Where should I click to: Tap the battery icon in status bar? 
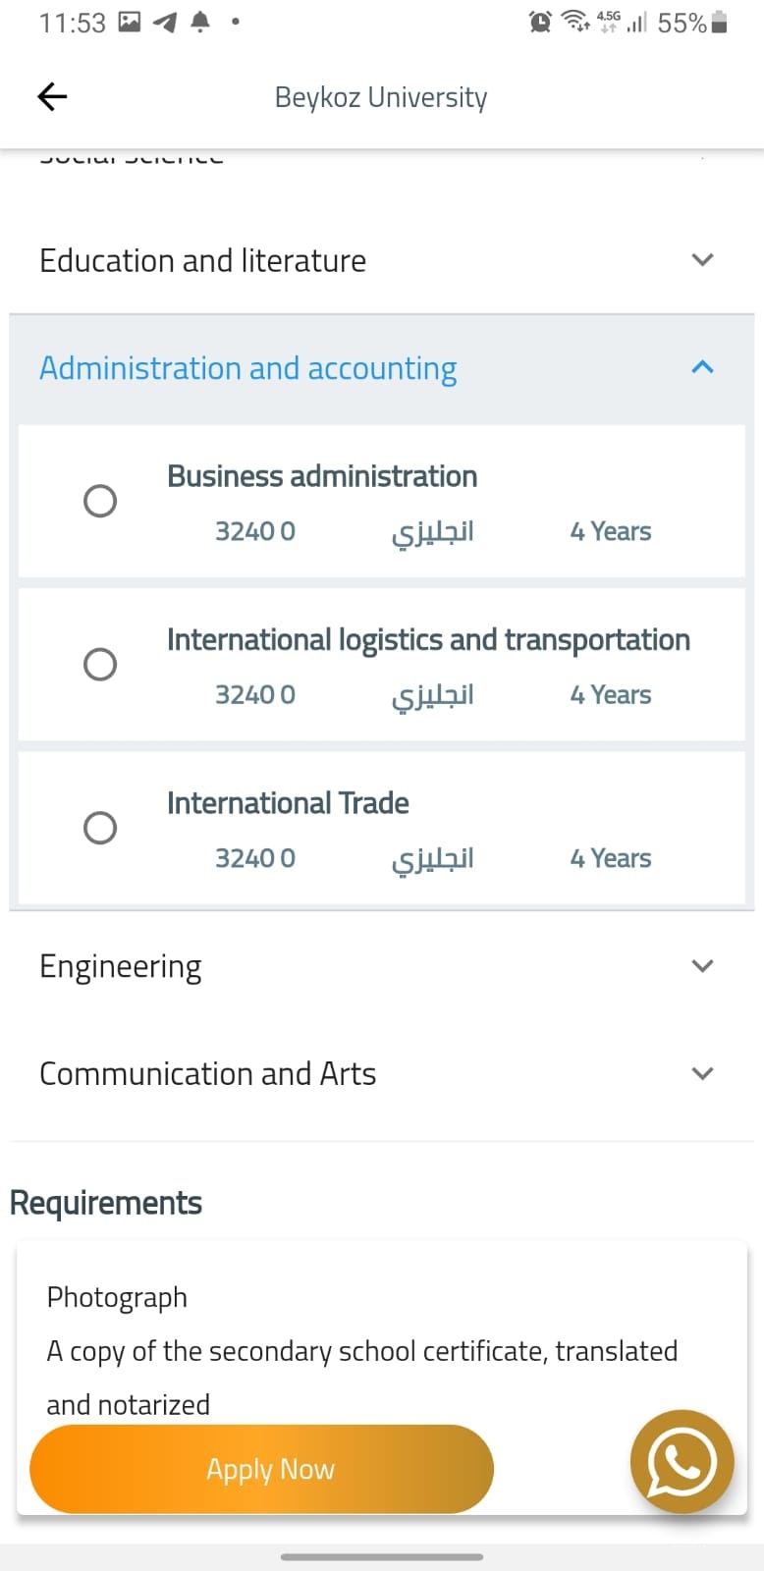pos(720,22)
